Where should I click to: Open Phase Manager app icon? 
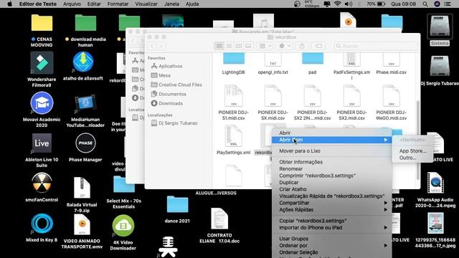(85, 143)
